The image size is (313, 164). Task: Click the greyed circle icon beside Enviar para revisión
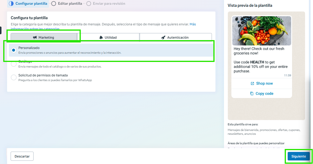point(89,4)
